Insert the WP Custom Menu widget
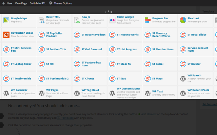Image resolution: width=217 pixels, height=135 pixels. click(x=125, y=92)
